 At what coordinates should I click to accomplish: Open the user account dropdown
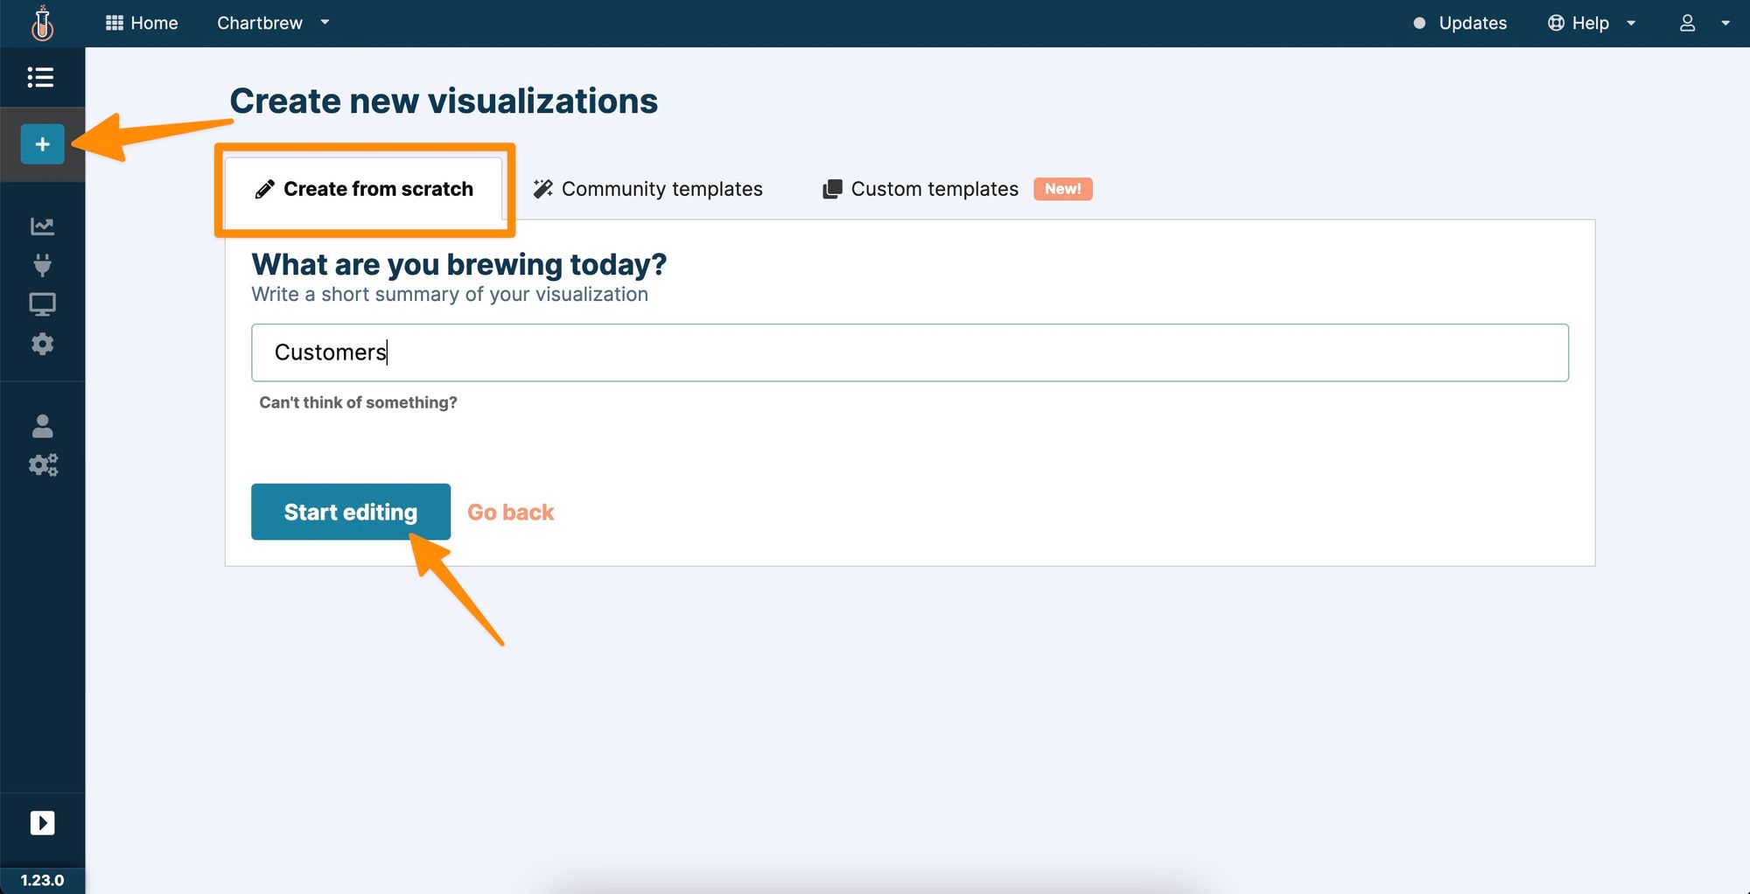[1703, 24]
